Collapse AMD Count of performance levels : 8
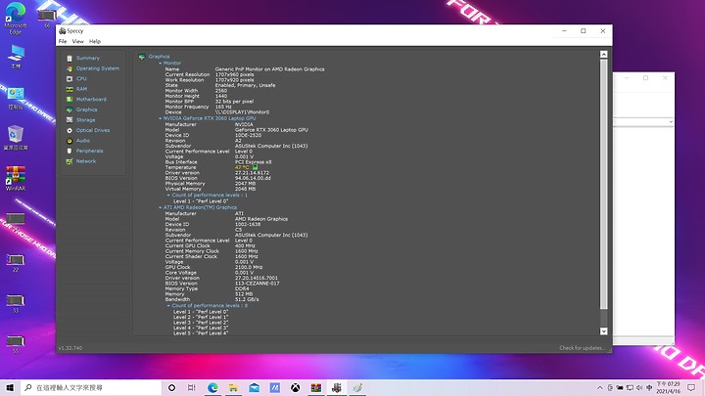705x396 pixels. pos(168,306)
